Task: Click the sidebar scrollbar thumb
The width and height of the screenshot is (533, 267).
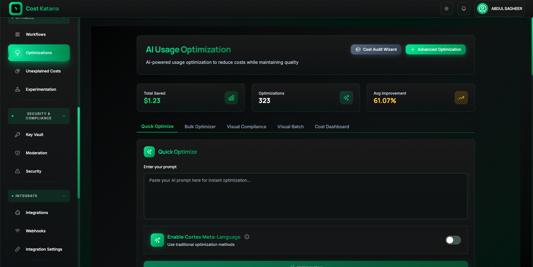Action: 79,153
